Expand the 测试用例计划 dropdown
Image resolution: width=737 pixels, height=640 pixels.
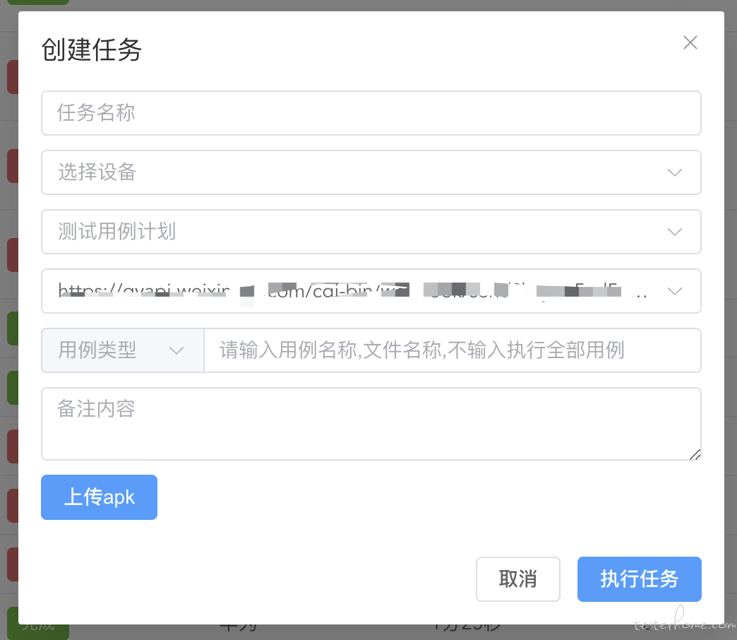coord(371,232)
